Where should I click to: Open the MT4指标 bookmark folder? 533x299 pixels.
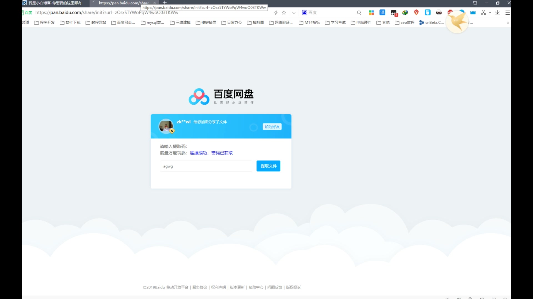point(309,22)
